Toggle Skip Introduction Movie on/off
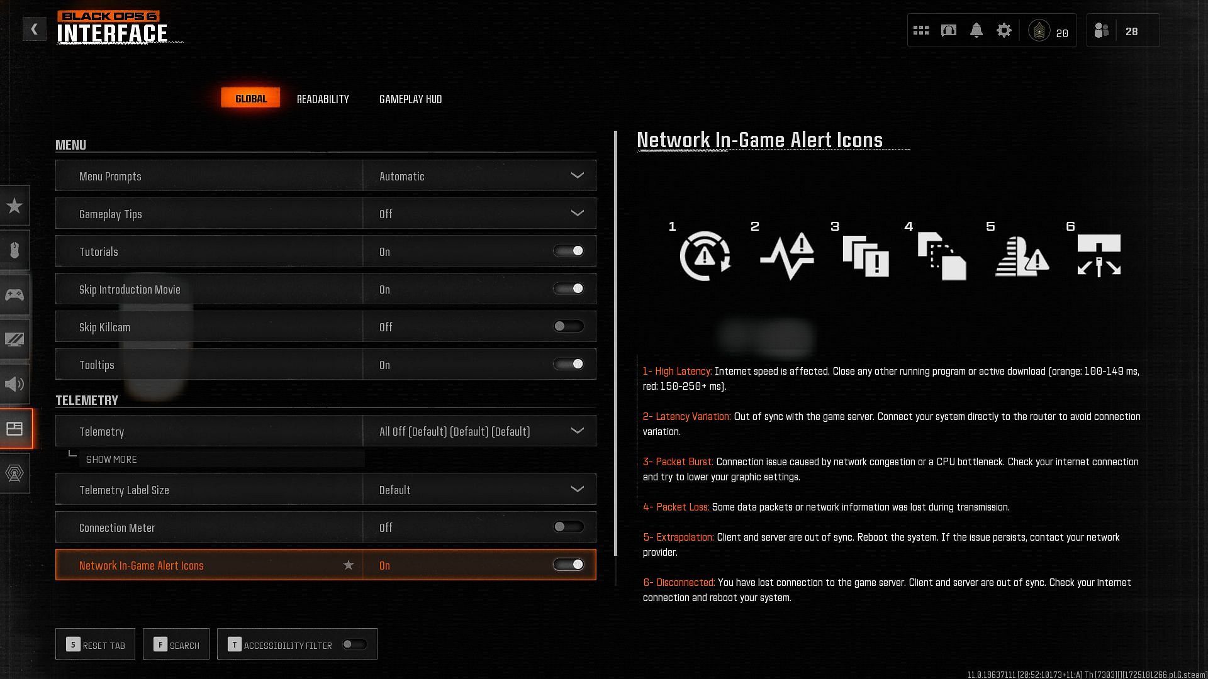The width and height of the screenshot is (1208, 679). (568, 289)
